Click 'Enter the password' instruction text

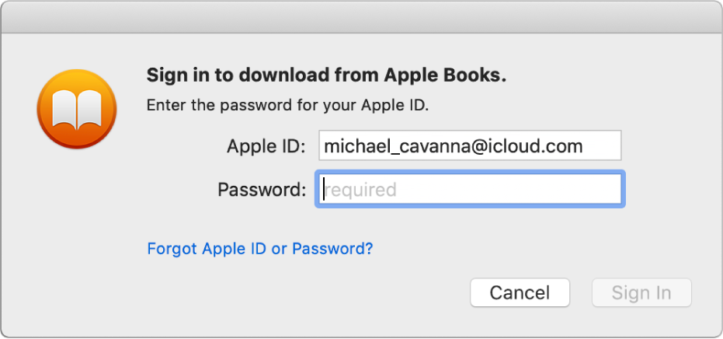pos(287,106)
